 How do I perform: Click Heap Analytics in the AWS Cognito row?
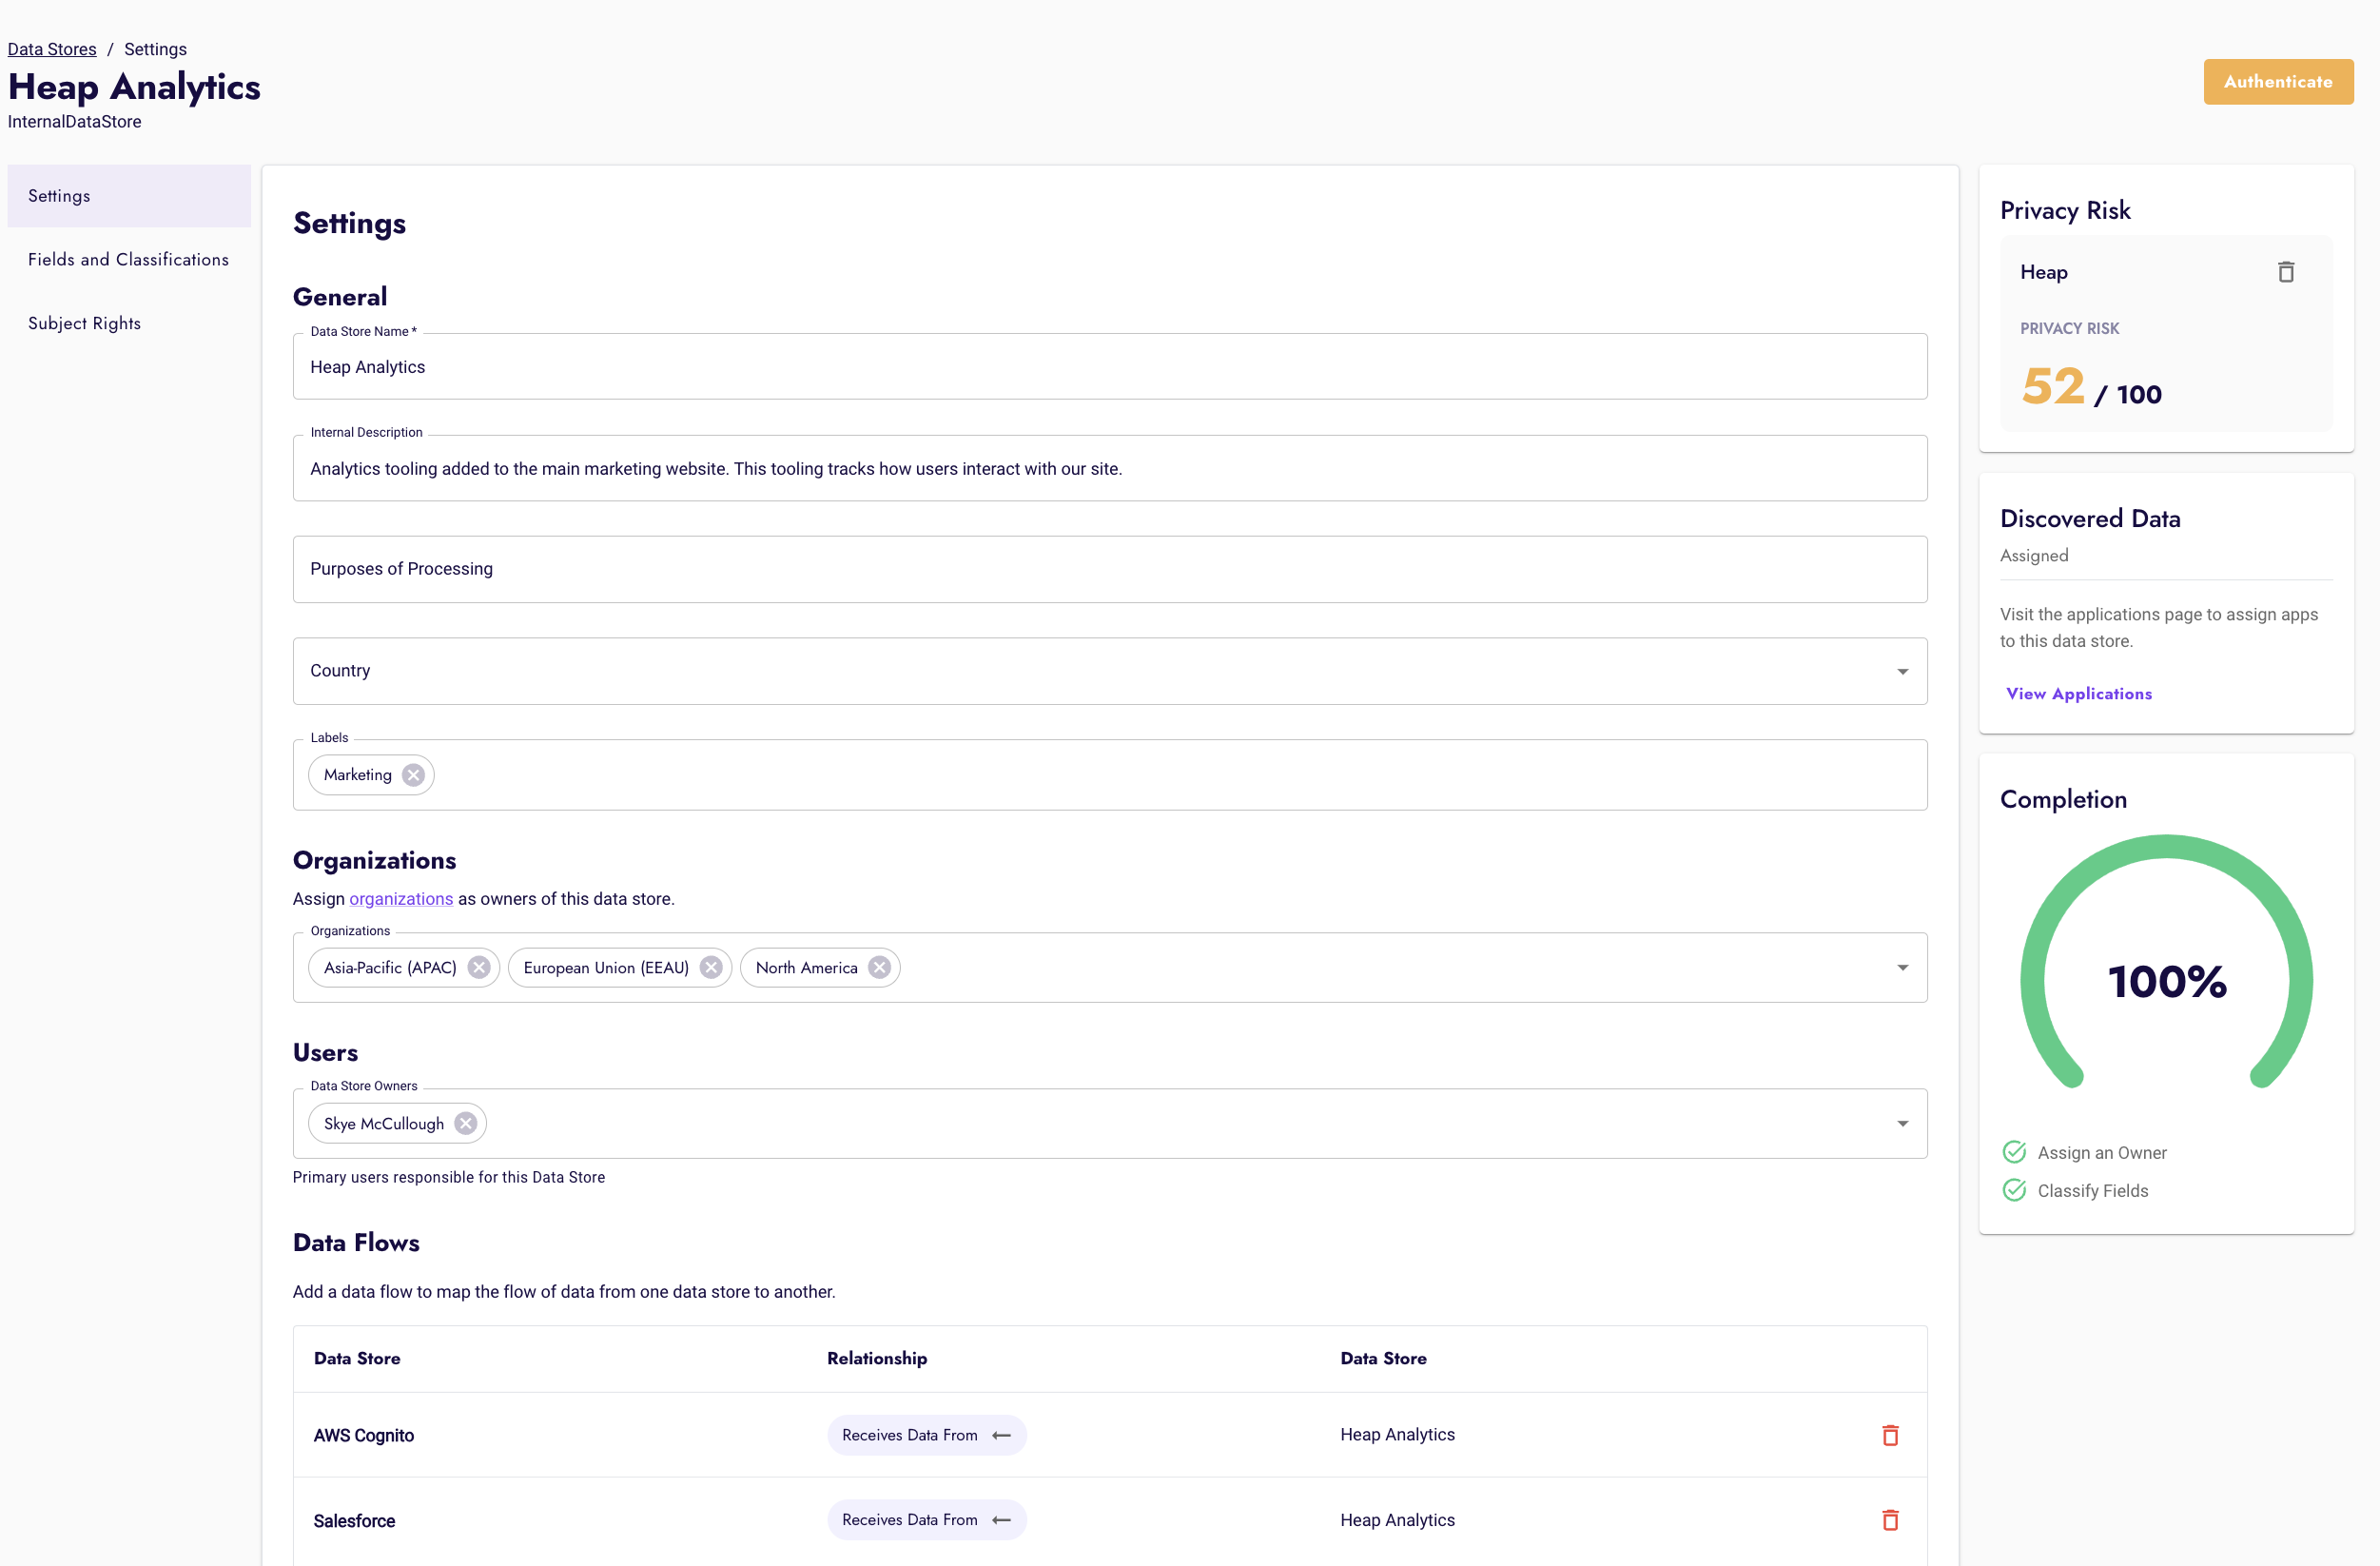(x=1397, y=1435)
